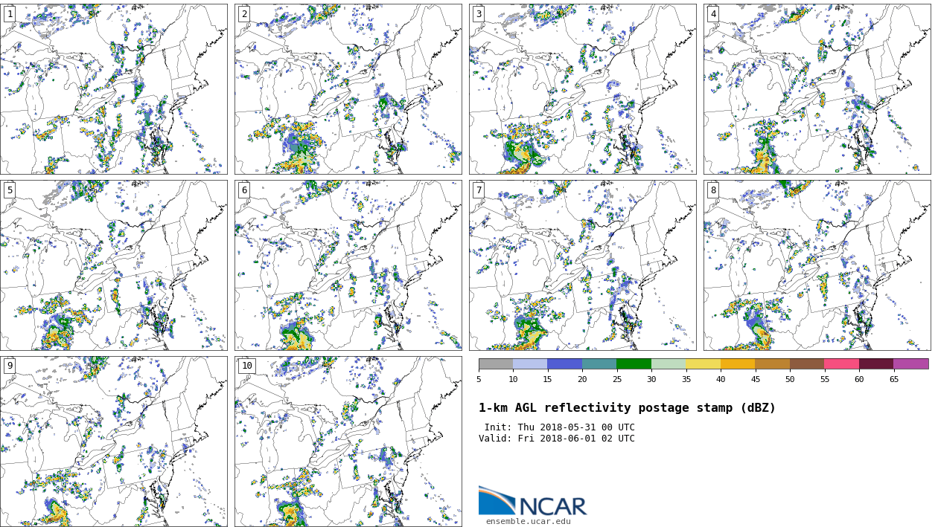
Task: Select the blue 15–20 dBZ swatch
Action: 564,364
